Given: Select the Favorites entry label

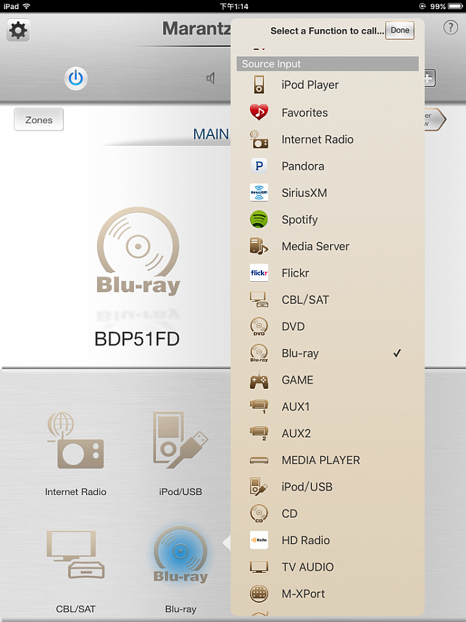Looking at the screenshot, I should click(x=305, y=113).
